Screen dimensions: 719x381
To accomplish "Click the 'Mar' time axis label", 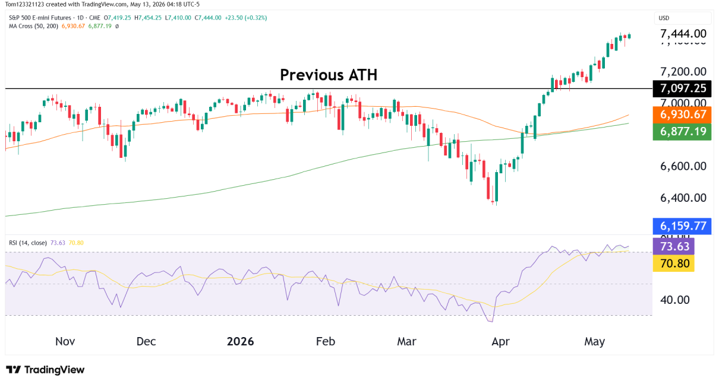I will point(407,342).
